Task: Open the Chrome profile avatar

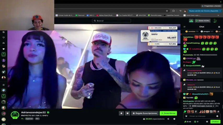Action: (x=185, y=11)
